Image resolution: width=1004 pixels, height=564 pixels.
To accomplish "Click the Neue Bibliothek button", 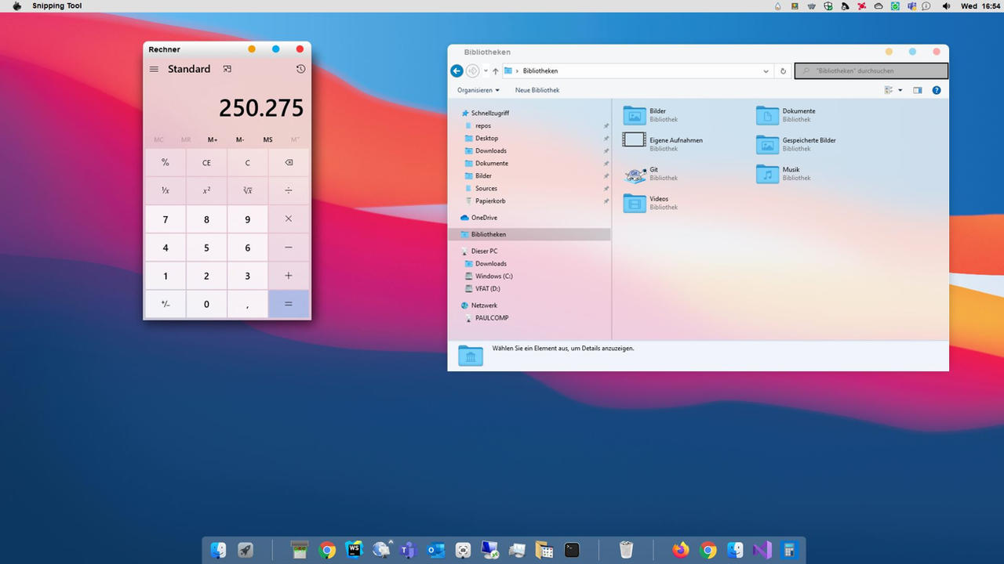I will point(537,90).
